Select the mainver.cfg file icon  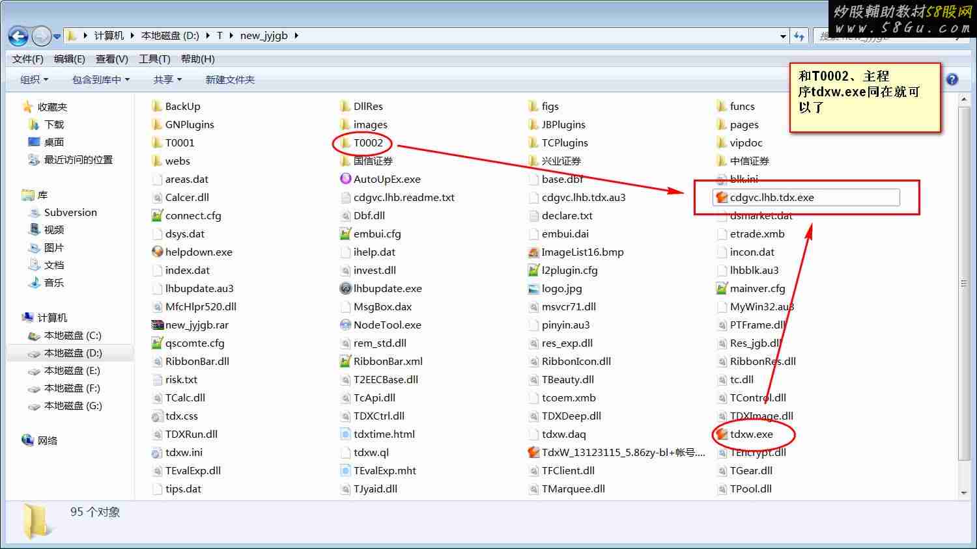722,288
